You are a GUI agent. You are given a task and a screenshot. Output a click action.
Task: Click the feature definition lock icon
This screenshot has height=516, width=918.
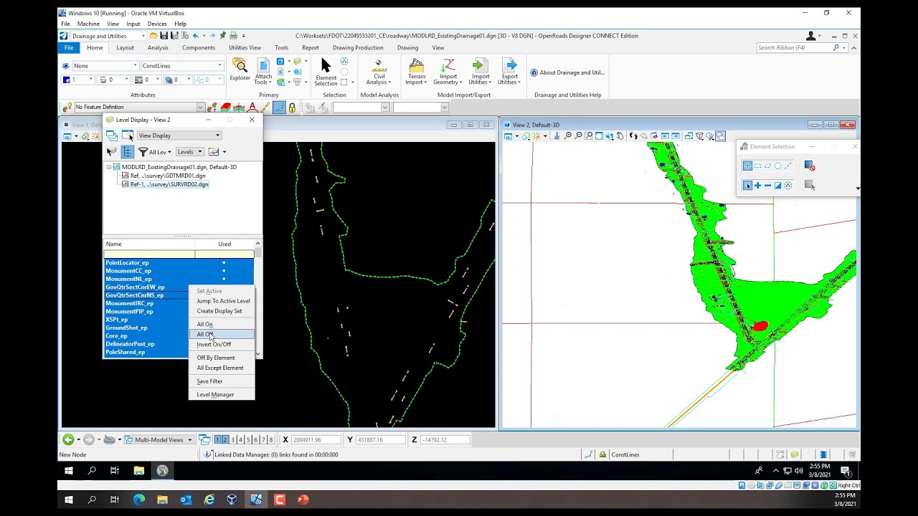pyautogui.click(x=292, y=107)
